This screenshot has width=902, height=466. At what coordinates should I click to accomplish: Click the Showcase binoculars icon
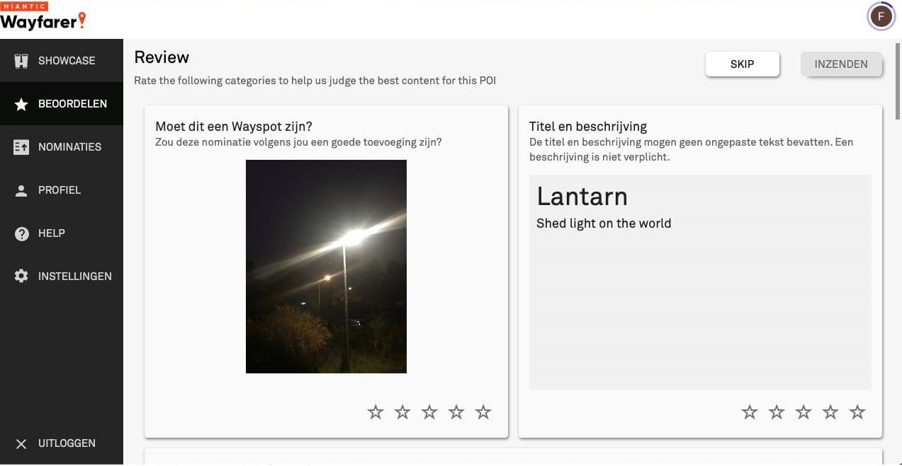21,61
